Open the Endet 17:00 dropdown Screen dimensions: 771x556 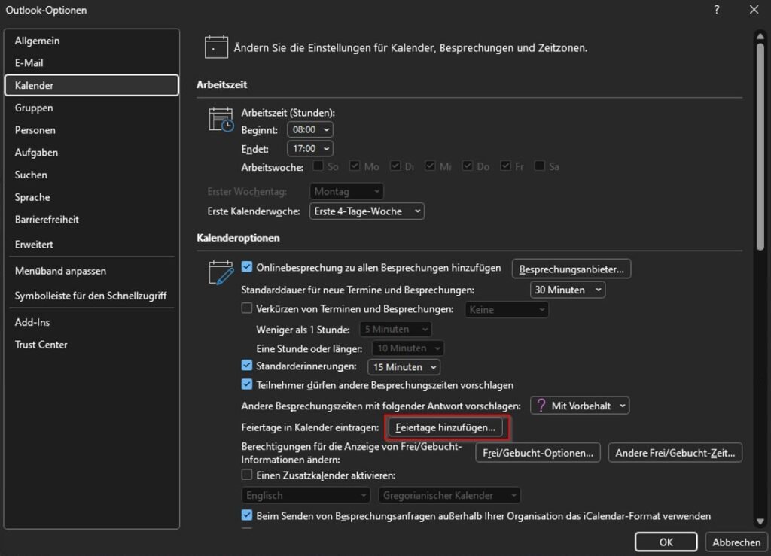coord(310,148)
